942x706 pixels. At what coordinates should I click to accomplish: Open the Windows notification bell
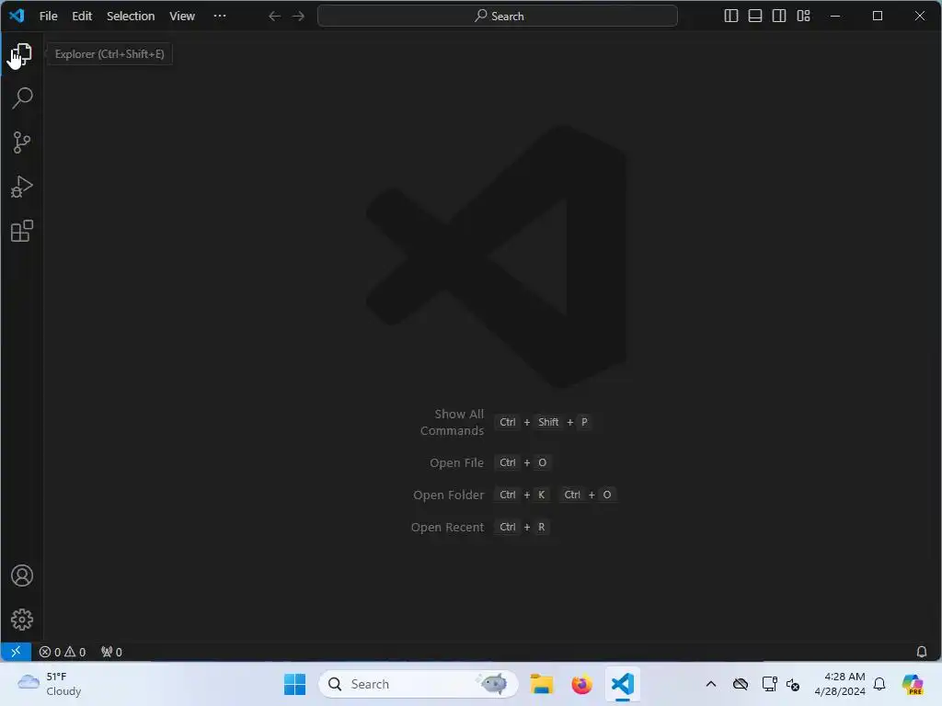(879, 684)
